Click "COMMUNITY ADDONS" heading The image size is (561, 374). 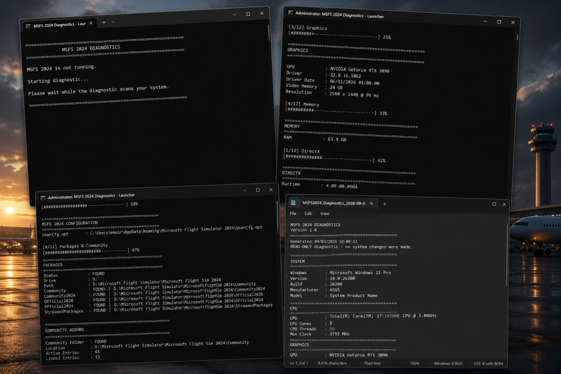coord(65,330)
